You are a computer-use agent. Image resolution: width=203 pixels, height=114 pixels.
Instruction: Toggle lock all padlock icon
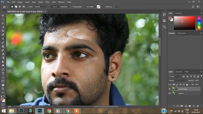coord(187,85)
